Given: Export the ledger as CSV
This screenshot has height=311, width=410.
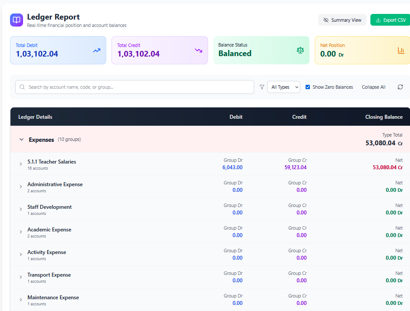Looking at the screenshot, I should pyautogui.click(x=390, y=20).
